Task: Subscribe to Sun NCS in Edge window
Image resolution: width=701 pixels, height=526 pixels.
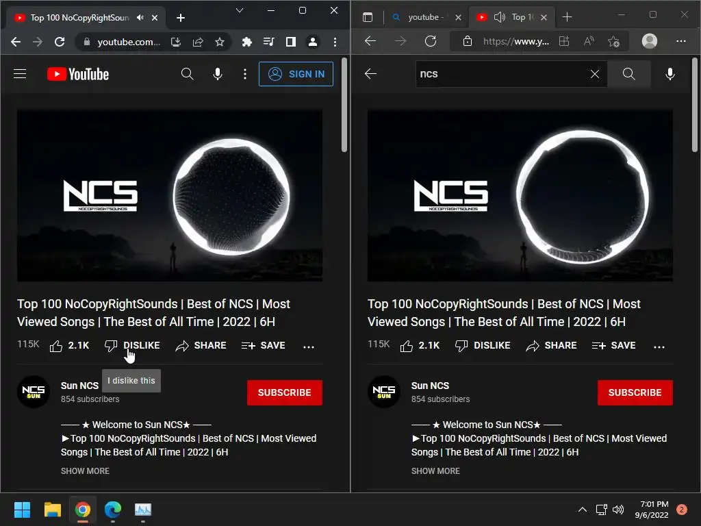Action: pos(635,392)
